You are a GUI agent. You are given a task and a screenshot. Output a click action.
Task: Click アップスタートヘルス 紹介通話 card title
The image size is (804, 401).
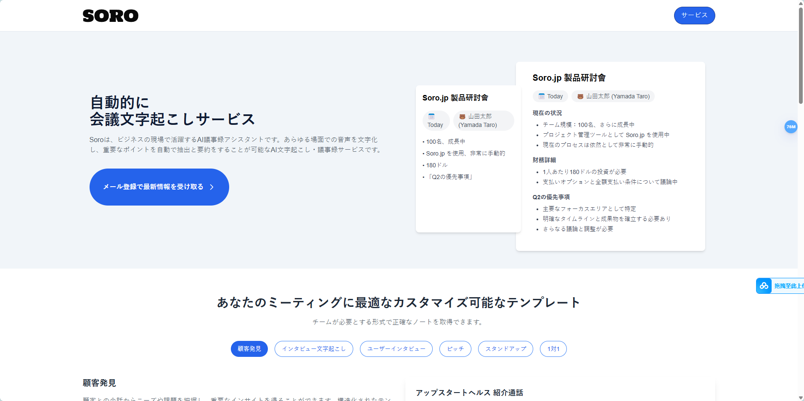(x=469, y=393)
